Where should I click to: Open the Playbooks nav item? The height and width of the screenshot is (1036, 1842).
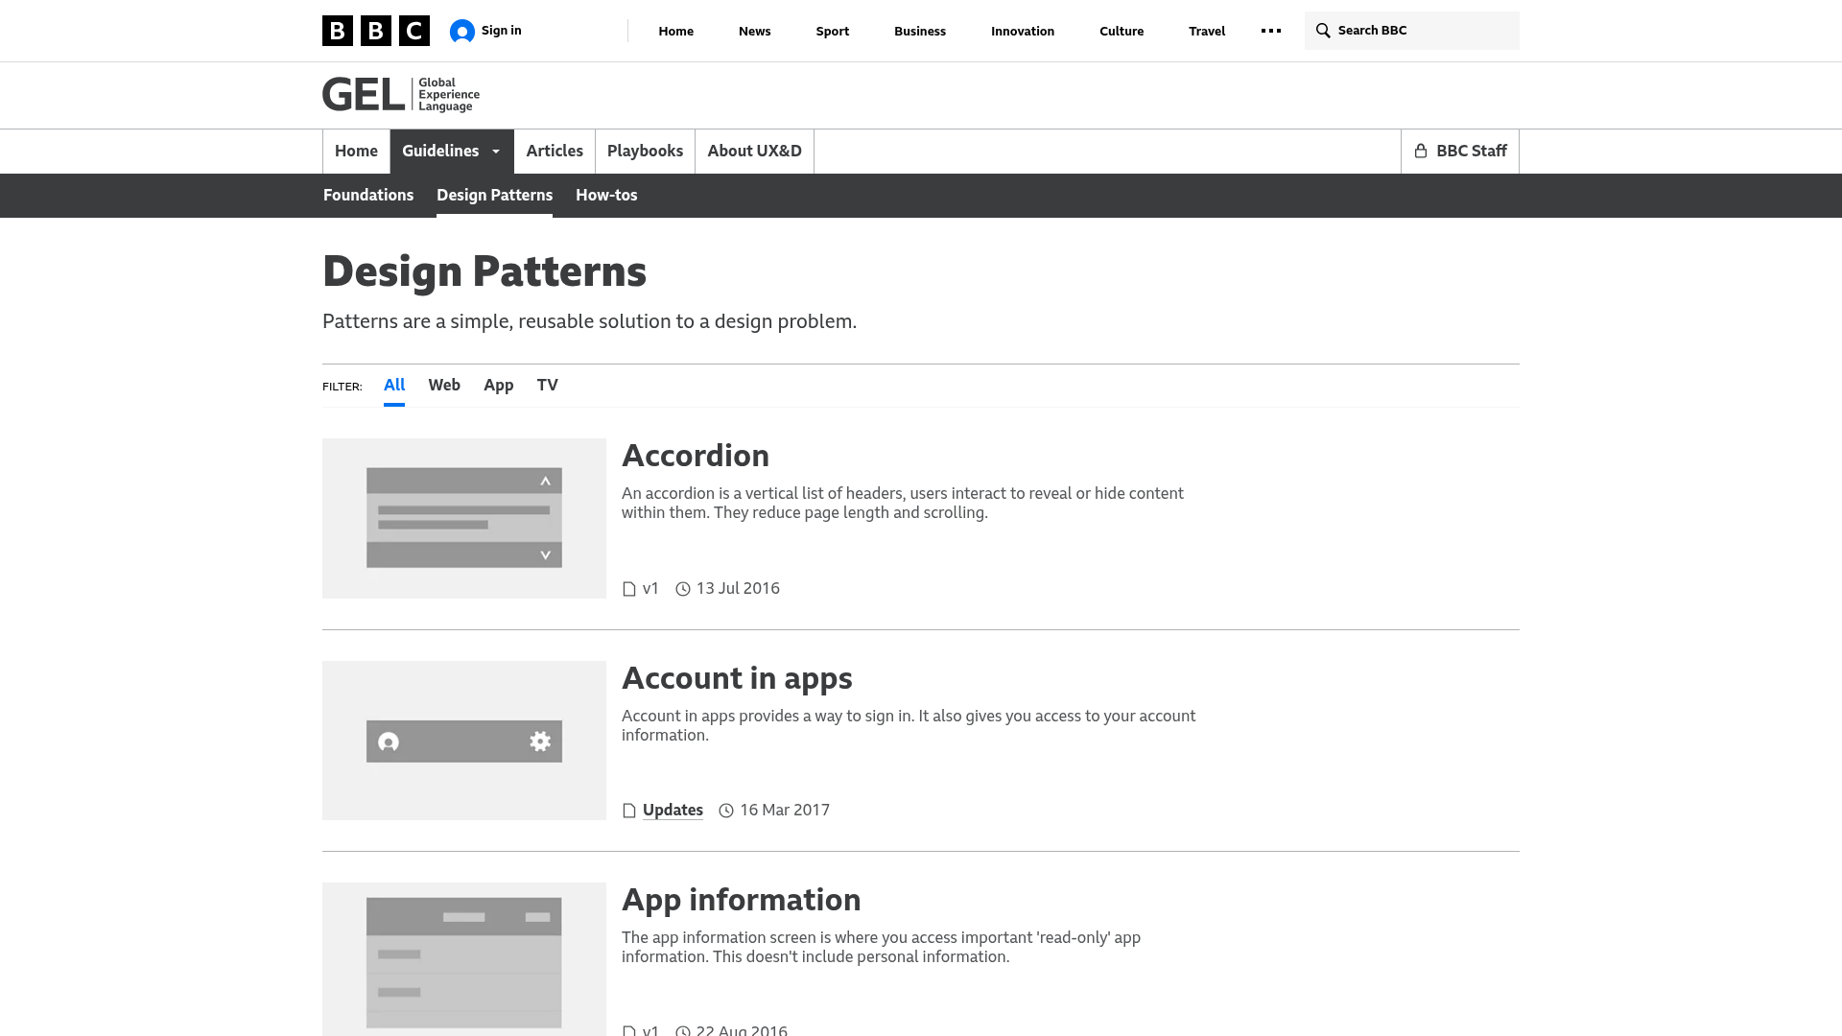645,151
